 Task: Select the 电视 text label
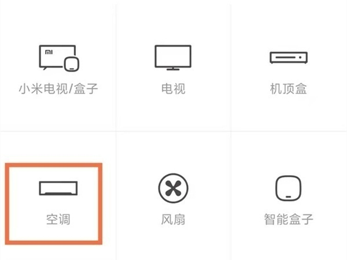173,88
